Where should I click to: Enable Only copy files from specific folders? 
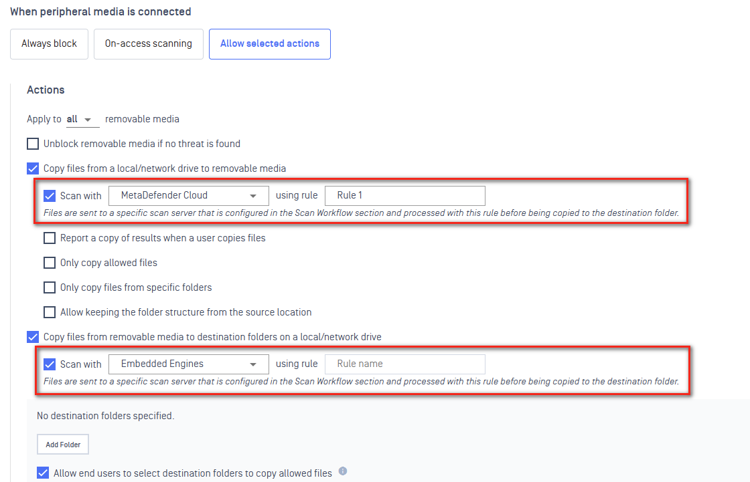[x=50, y=287]
